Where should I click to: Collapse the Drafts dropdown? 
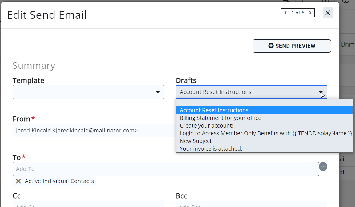[x=320, y=92]
